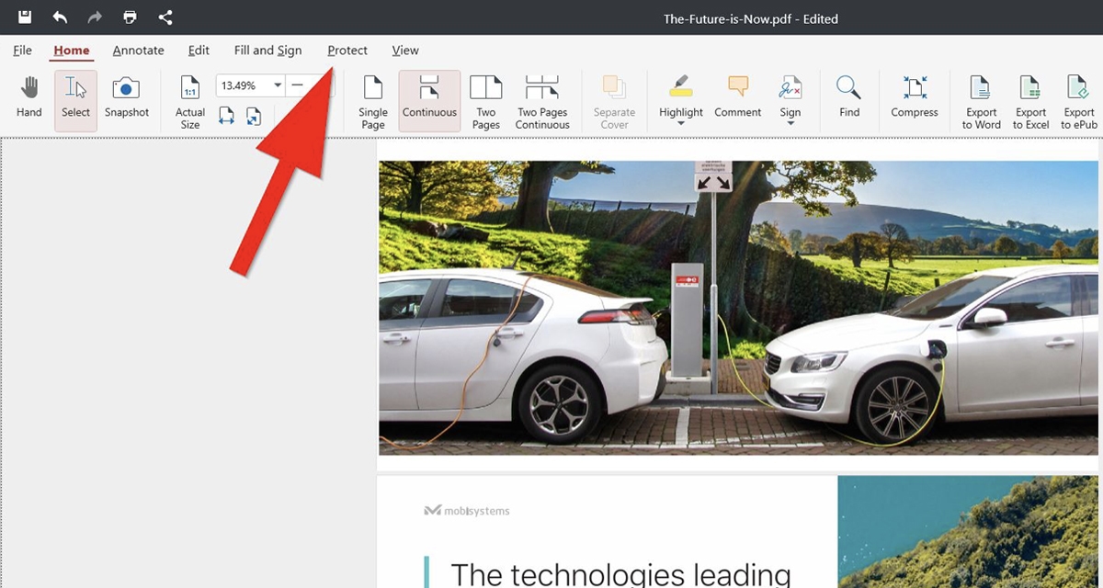Zoom out with the minus button
Screen dimensions: 1103x588
(297, 85)
